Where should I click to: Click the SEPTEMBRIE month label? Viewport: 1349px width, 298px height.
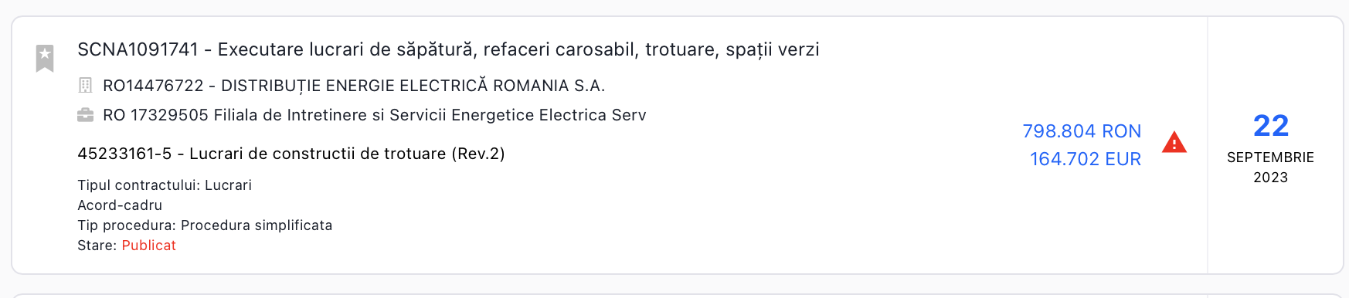(1271, 157)
